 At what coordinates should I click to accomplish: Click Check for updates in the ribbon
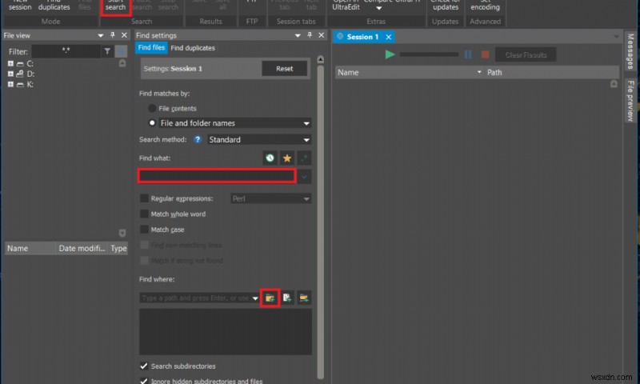[446, 6]
